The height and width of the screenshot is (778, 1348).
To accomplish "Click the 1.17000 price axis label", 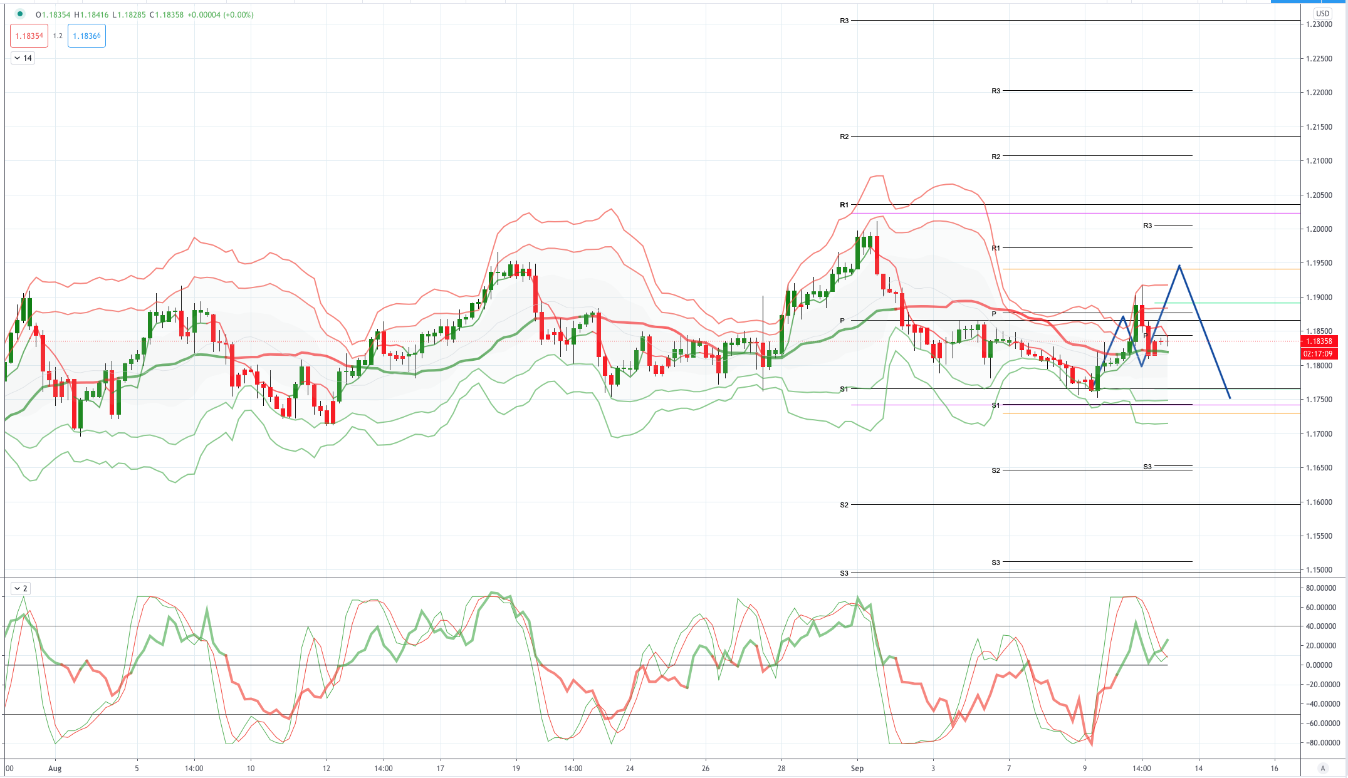I will (1319, 434).
